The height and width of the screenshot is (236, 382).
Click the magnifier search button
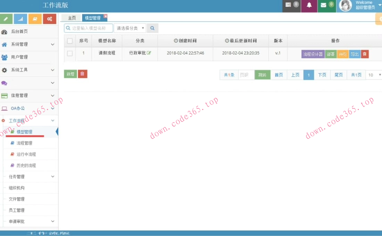[x=152, y=28]
